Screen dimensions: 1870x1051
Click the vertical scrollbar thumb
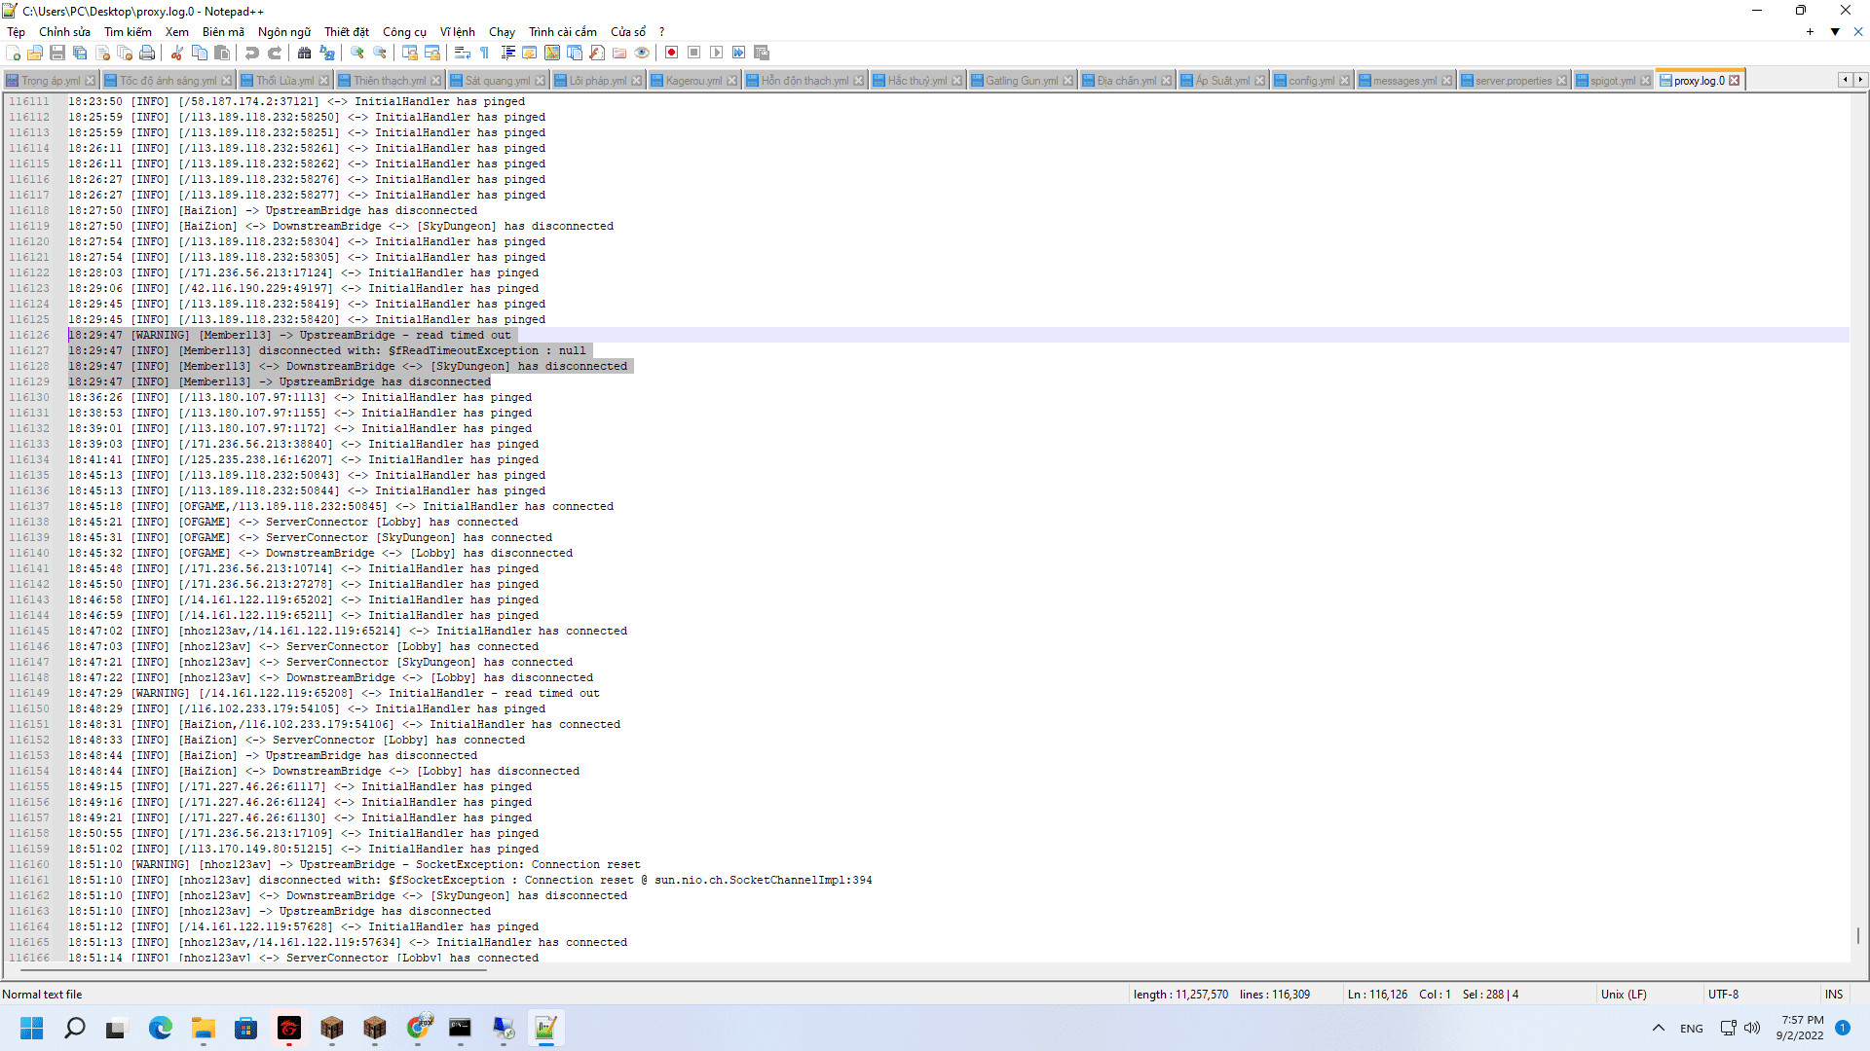click(x=1858, y=935)
